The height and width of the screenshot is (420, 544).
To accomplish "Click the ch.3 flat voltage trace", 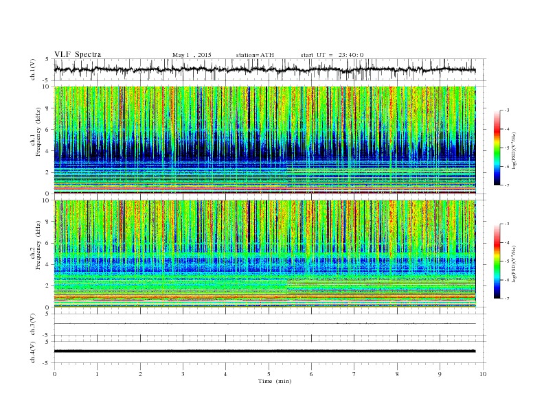I will tap(265, 324).
